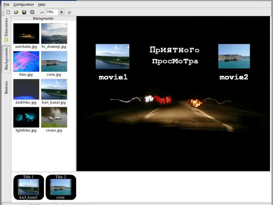Select the creta.jpg background thumbnail
The image size is (273, 205).
(54, 61)
